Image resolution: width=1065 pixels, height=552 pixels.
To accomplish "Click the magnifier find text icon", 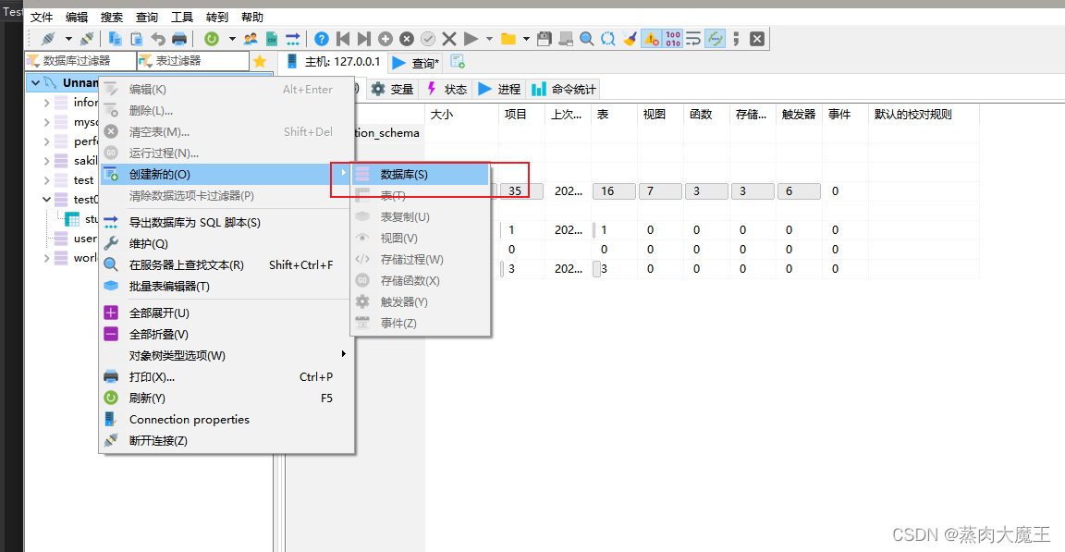I will click(587, 39).
